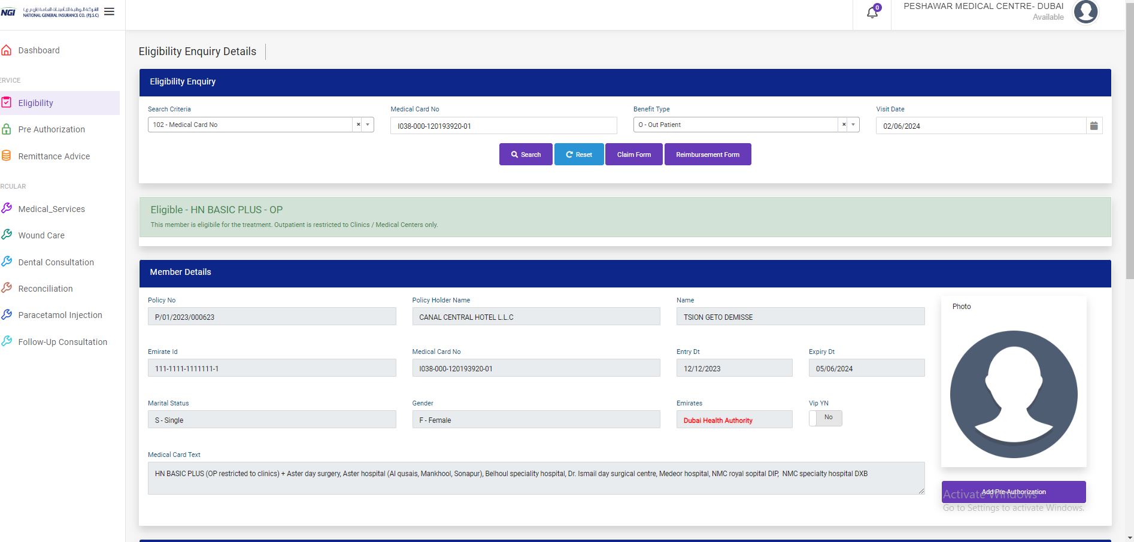Open the Wound Care menu item

pos(41,235)
